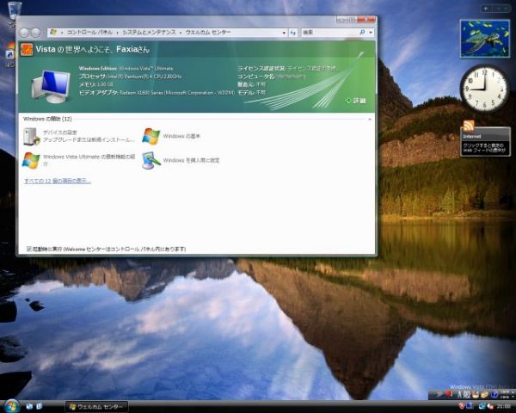Click ウェルカム センター taskbar button

tap(97, 406)
